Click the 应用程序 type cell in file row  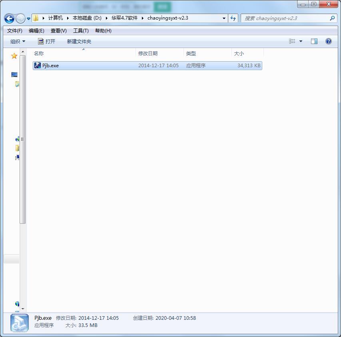click(196, 66)
